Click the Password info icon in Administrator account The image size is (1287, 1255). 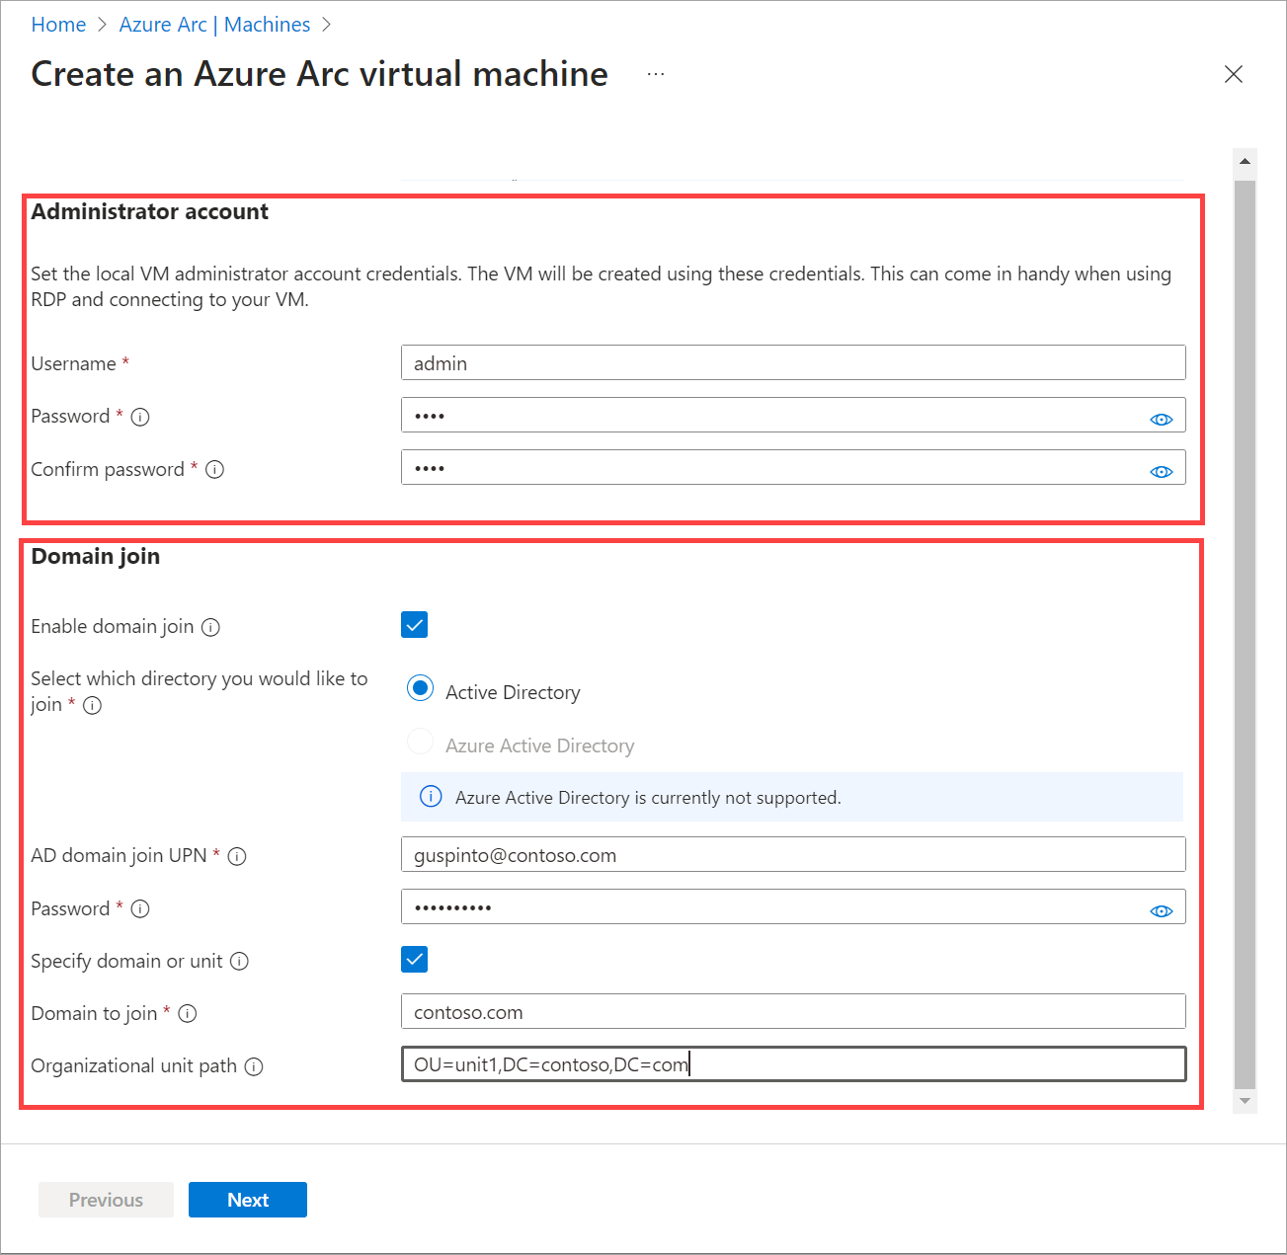point(140,417)
